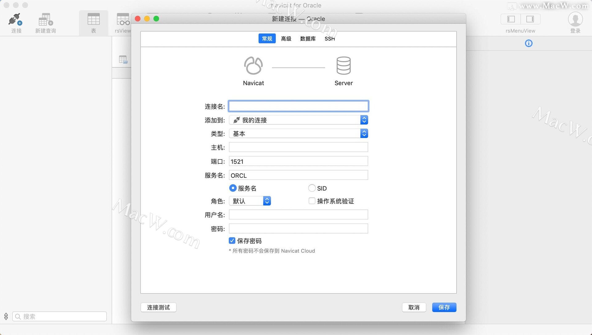The height and width of the screenshot is (335, 592).
Task: Click the 端口 field showing 1521
Action: (298, 161)
